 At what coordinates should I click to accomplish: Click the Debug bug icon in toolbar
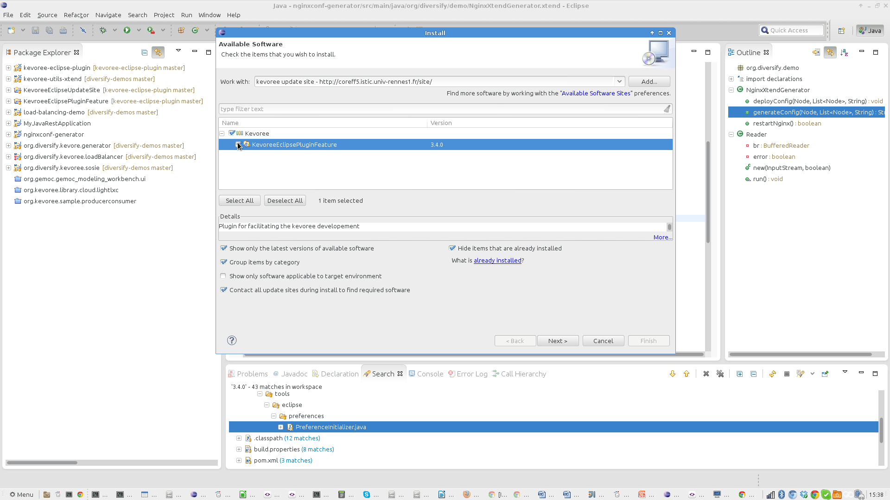[103, 30]
